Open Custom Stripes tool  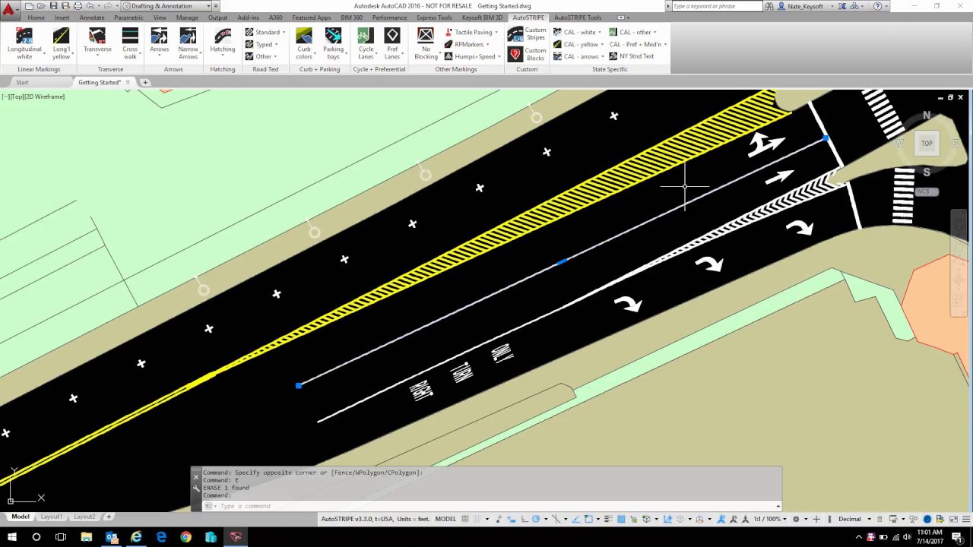pyautogui.click(x=527, y=33)
